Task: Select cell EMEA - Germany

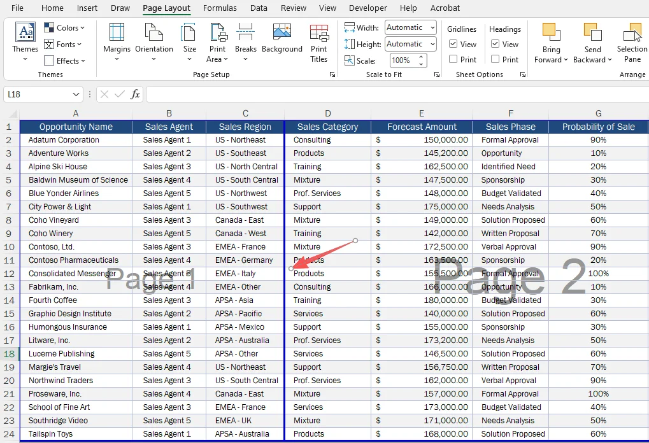Action: 245,260
